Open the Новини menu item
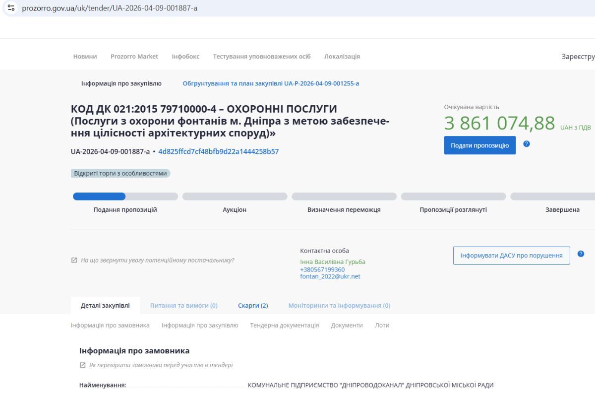Image resolution: width=595 pixels, height=397 pixels. point(85,56)
